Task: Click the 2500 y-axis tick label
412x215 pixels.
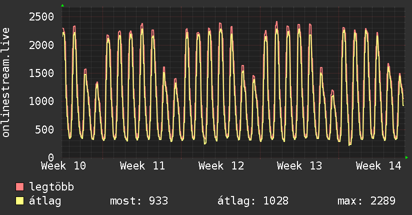Action: point(41,17)
